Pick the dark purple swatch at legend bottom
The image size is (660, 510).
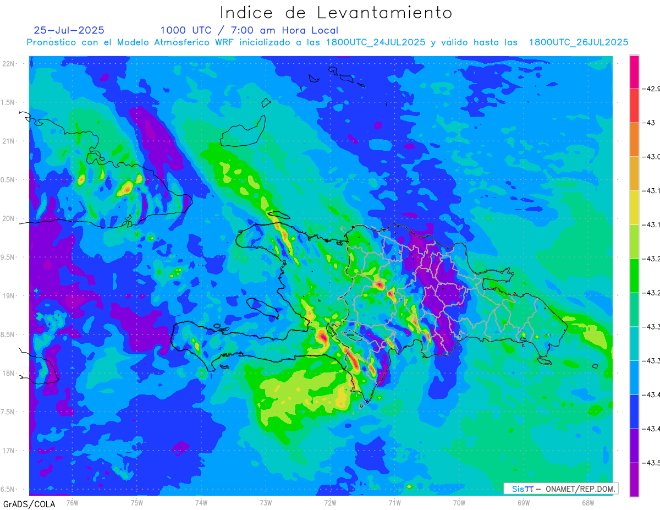[x=634, y=479]
